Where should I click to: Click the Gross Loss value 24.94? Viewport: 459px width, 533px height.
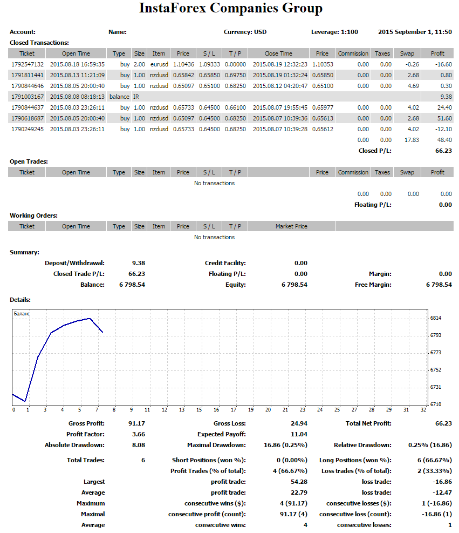(x=299, y=423)
